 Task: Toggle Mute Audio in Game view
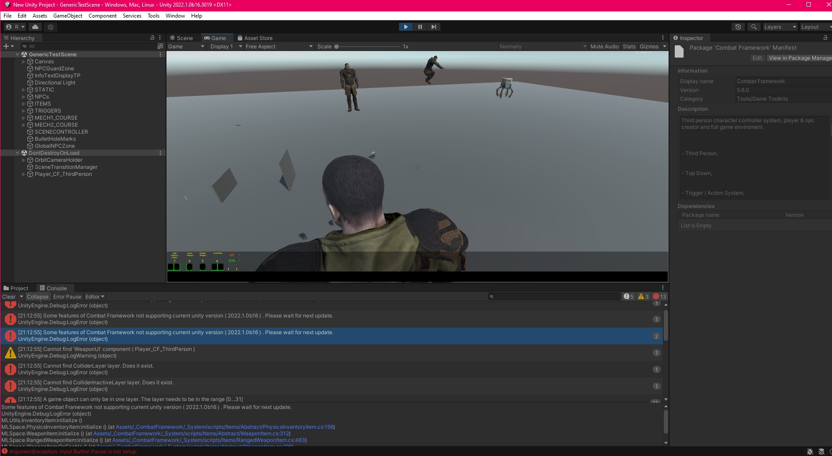[604, 46]
